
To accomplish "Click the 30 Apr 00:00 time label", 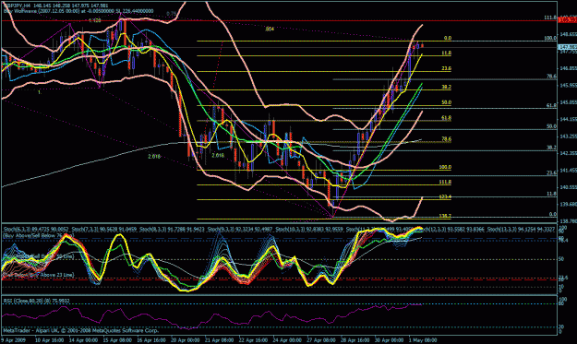I will [x=389, y=340].
